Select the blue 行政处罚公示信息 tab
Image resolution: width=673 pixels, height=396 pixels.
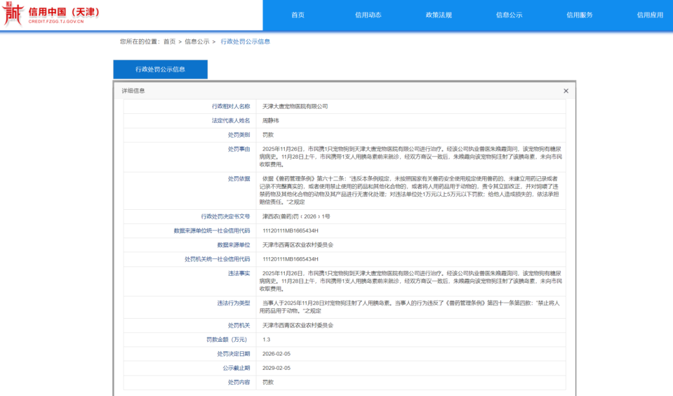(160, 70)
